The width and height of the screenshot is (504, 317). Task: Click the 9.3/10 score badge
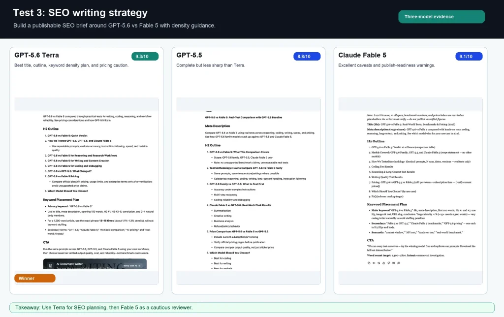145,56
